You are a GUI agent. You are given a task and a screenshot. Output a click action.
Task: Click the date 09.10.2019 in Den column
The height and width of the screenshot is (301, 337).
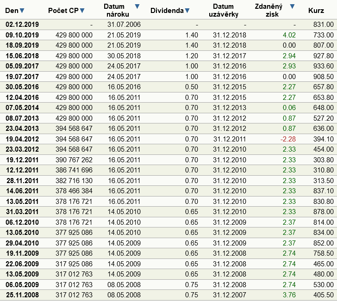point(22,35)
